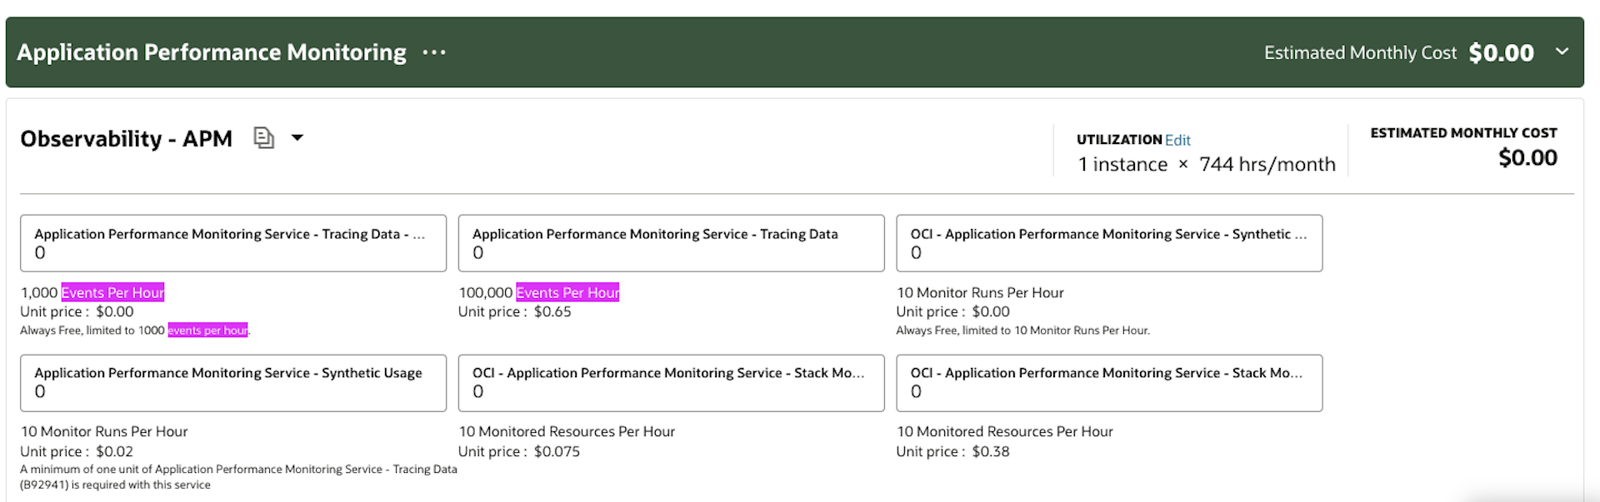Click the $0.00 total in the green header

click(x=1501, y=53)
